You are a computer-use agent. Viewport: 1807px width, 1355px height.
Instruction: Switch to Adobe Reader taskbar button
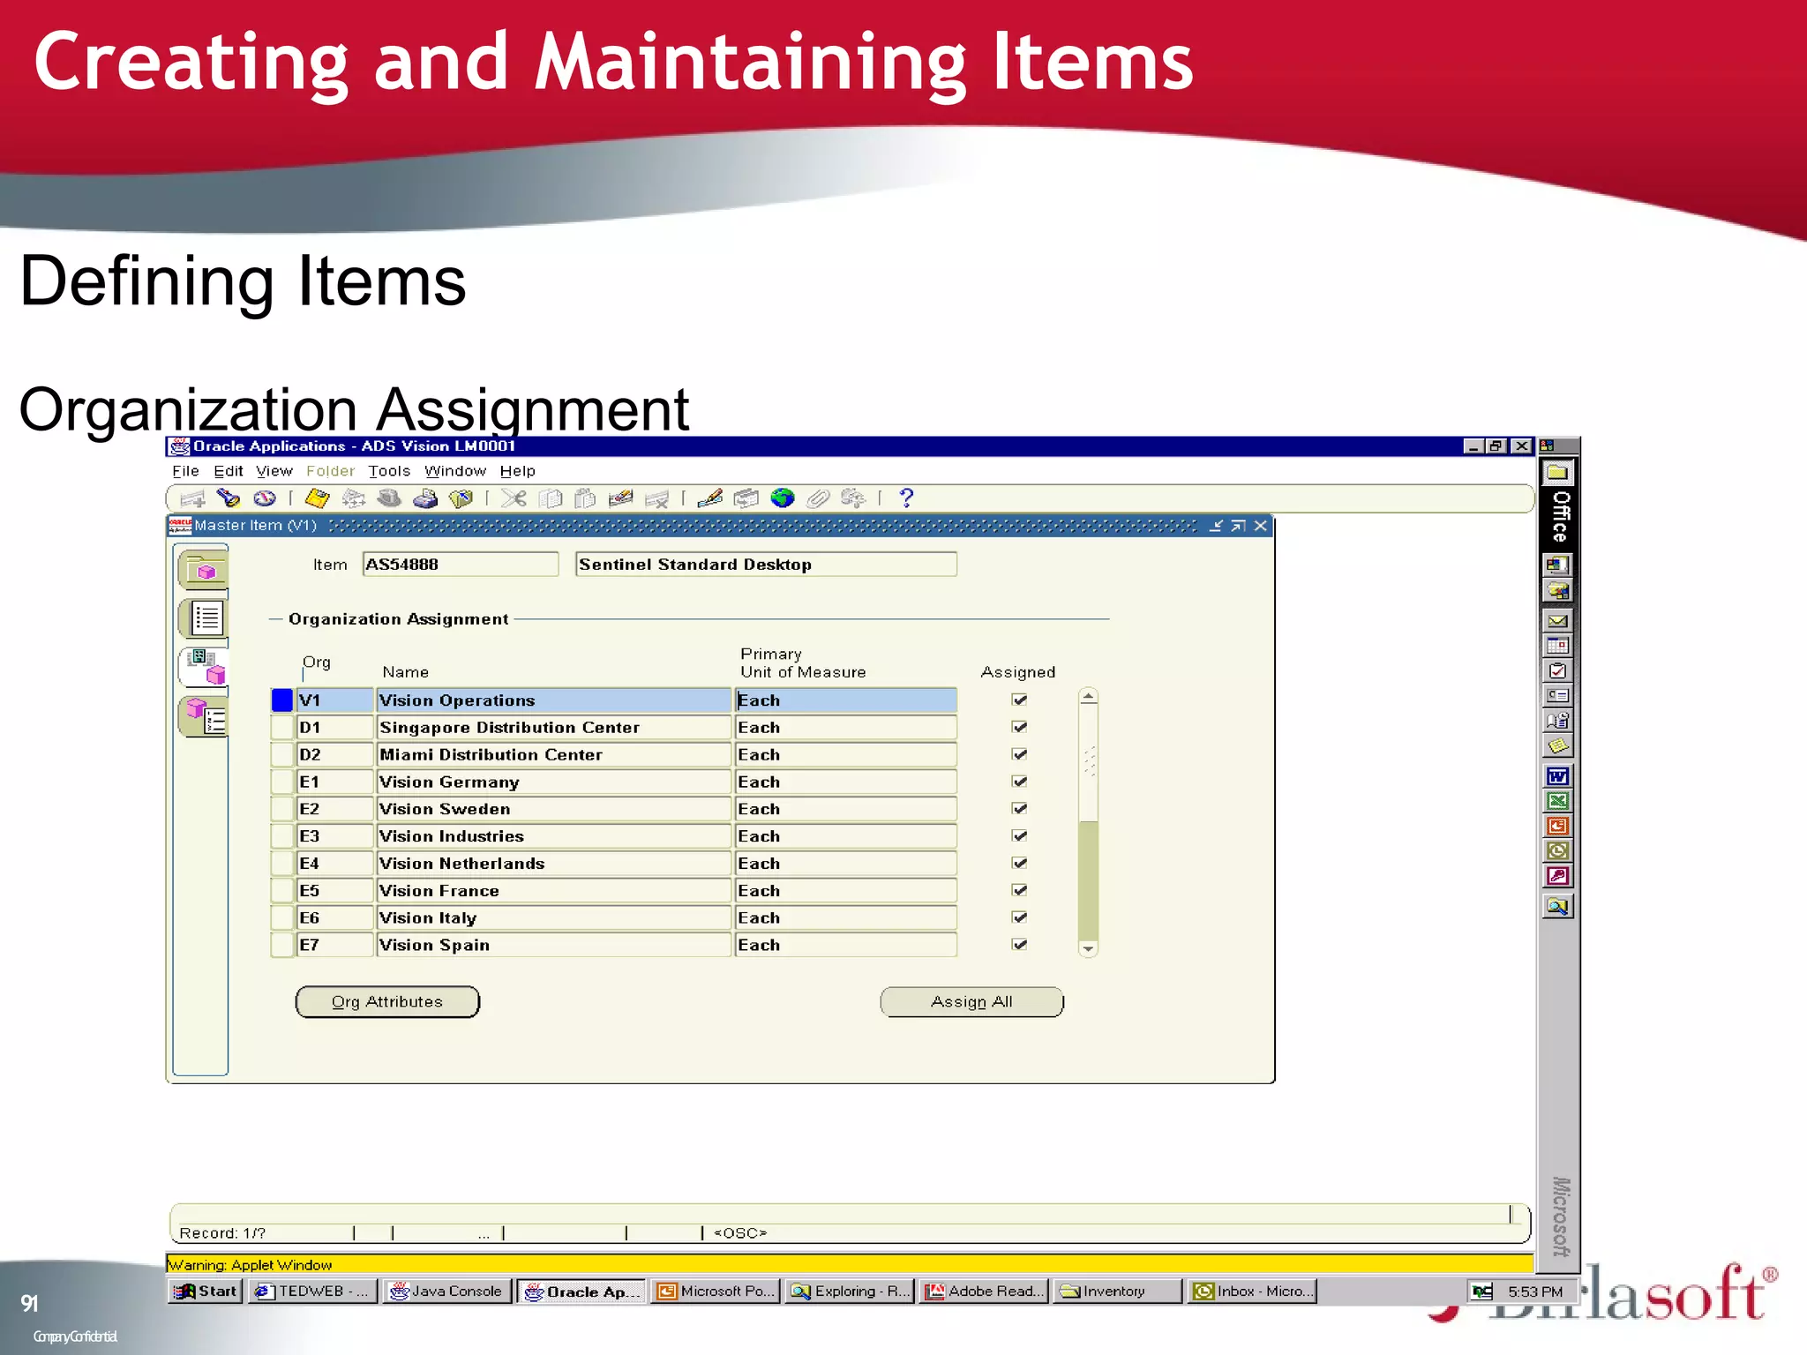(x=983, y=1291)
